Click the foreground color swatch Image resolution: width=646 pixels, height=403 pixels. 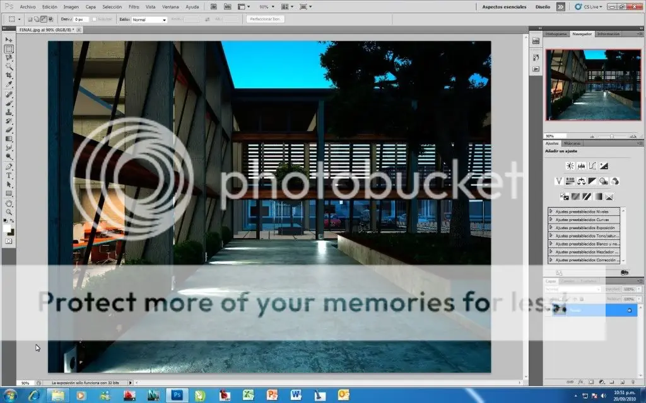(x=6, y=228)
